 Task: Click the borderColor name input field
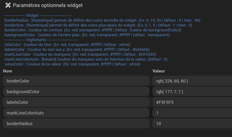point(76,81)
